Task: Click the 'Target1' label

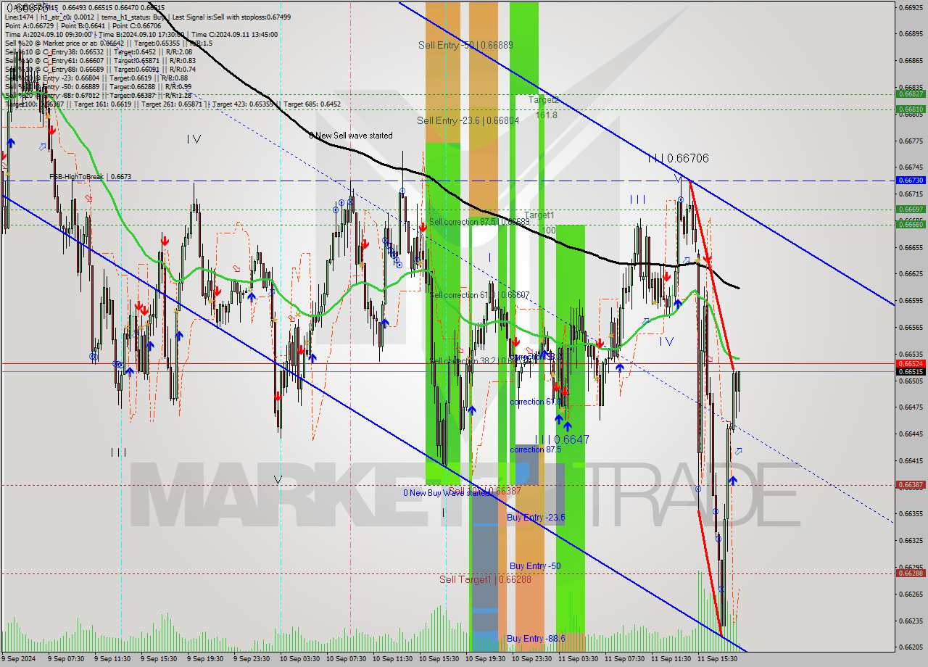Action: 539,215
